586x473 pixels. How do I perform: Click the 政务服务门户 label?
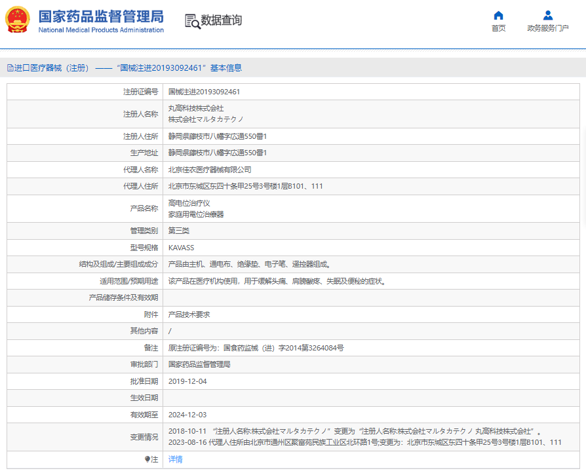coord(548,28)
